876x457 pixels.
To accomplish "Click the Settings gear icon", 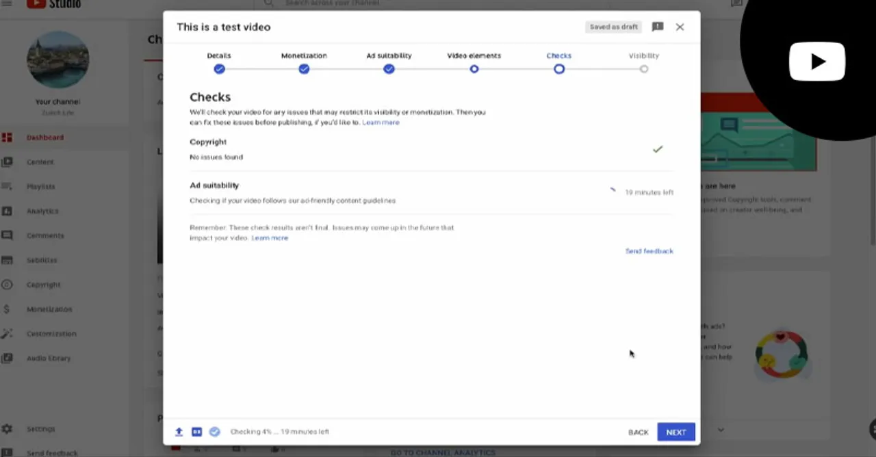I will click(7, 429).
